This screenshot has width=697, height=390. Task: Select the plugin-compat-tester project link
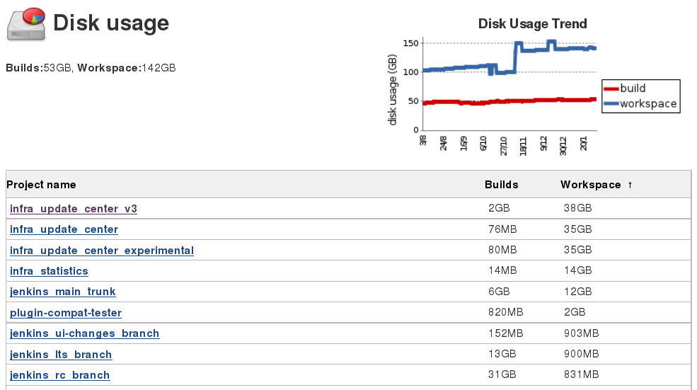[65, 313]
